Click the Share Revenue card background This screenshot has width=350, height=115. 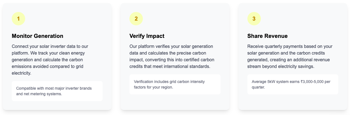(x=293, y=57)
